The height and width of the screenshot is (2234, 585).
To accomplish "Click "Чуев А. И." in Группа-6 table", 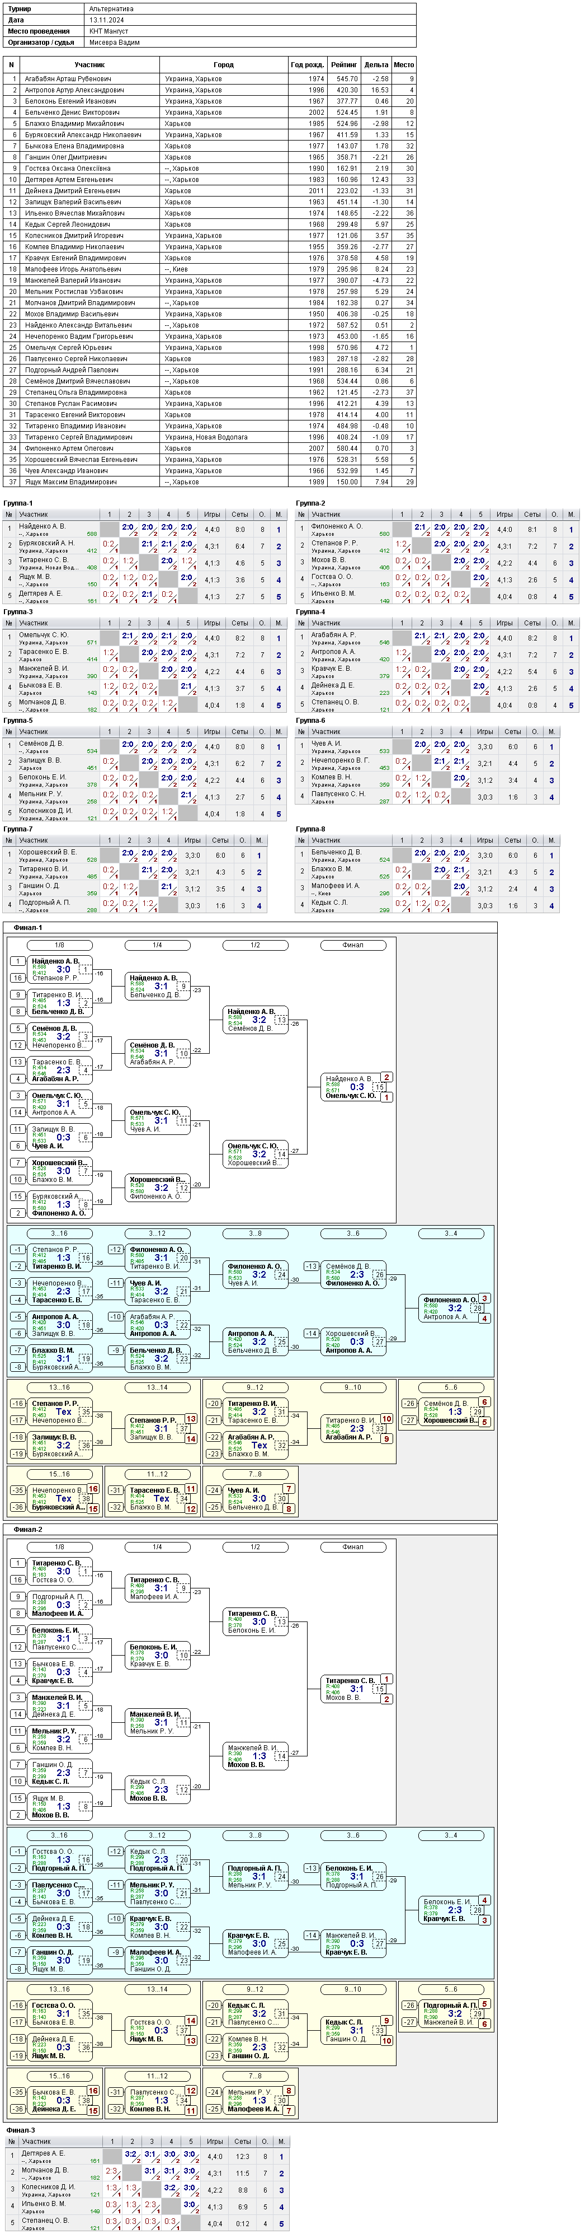I will (x=326, y=744).
